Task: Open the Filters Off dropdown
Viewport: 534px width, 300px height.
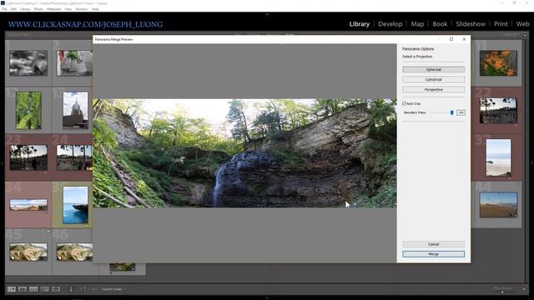Action: 511,35
